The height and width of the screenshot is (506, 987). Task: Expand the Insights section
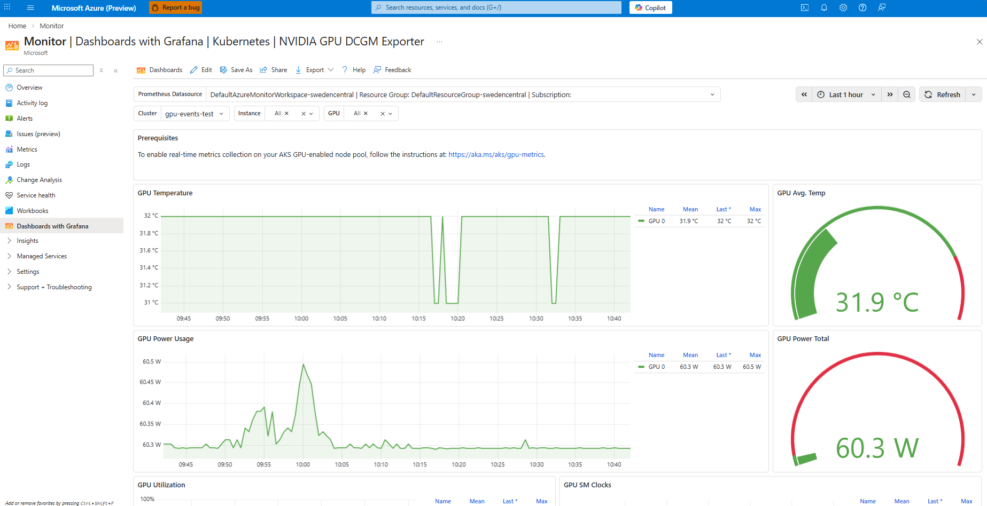click(10, 241)
